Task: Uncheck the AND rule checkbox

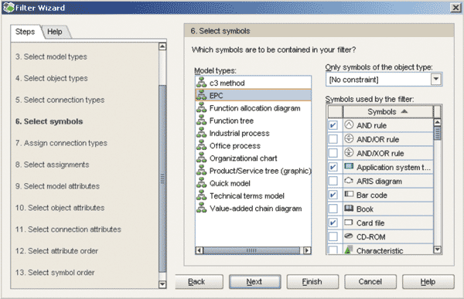Action: click(333, 125)
